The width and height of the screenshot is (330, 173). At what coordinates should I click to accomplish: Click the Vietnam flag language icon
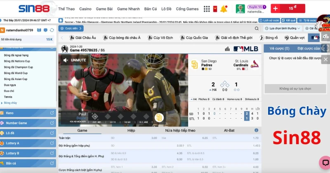[x=215, y=9]
